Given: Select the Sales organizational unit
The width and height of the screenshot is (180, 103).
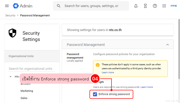Looking at the screenshot, I should [x=24, y=98].
